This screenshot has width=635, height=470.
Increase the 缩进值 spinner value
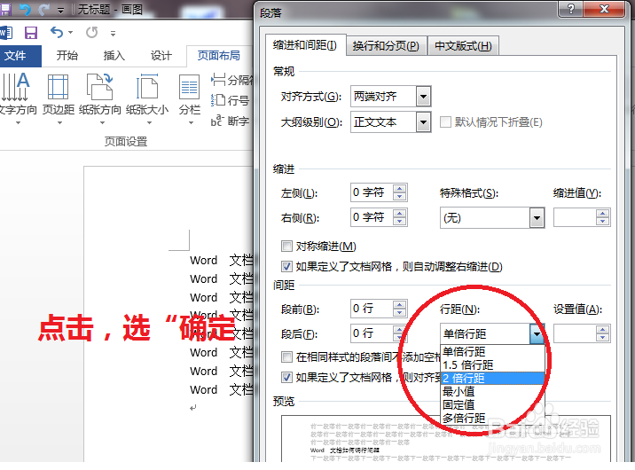pyautogui.click(x=602, y=214)
